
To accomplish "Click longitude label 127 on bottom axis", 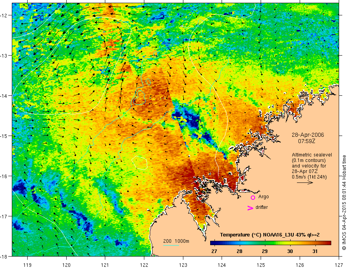I will (339, 265).
